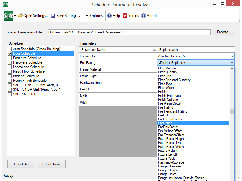242x181 pixels.
Task: Open the dropdown arrow beside the SPR logo
Action: pyautogui.click(x=15, y=16)
